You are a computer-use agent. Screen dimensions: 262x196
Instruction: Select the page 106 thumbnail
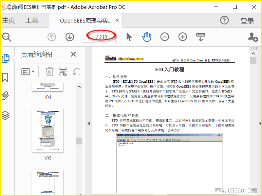click(x=47, y=182)
